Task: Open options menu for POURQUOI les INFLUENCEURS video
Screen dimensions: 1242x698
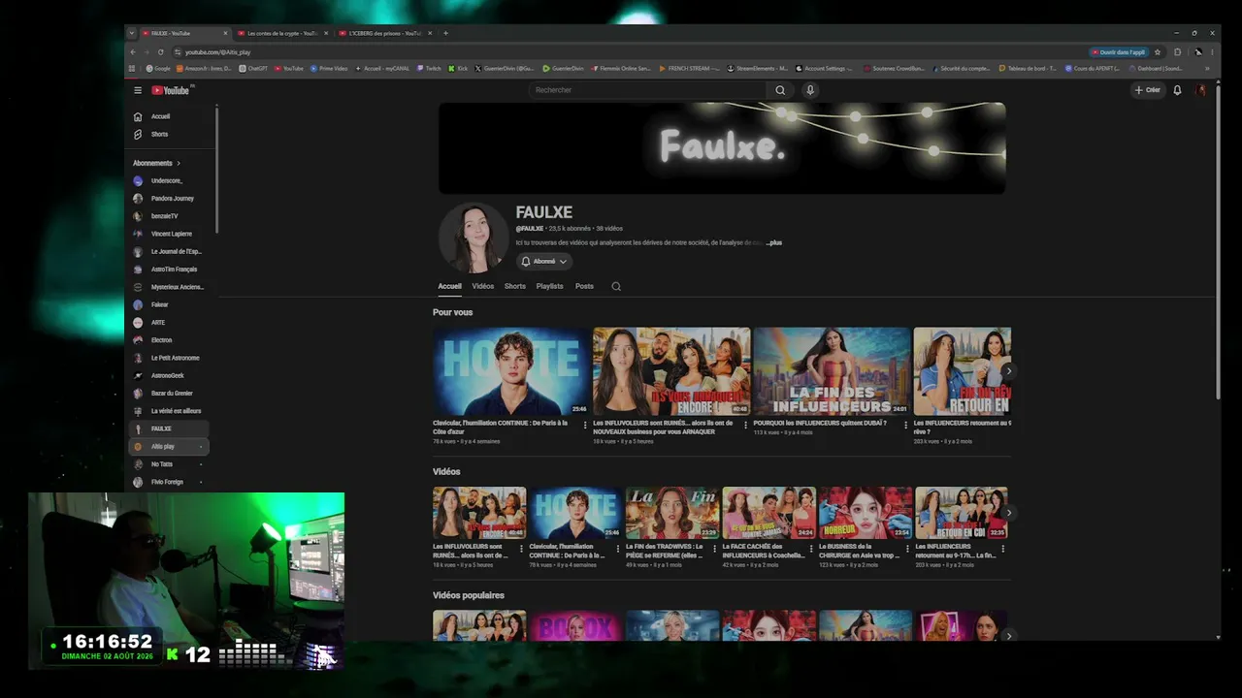Action: pos(905,425)
